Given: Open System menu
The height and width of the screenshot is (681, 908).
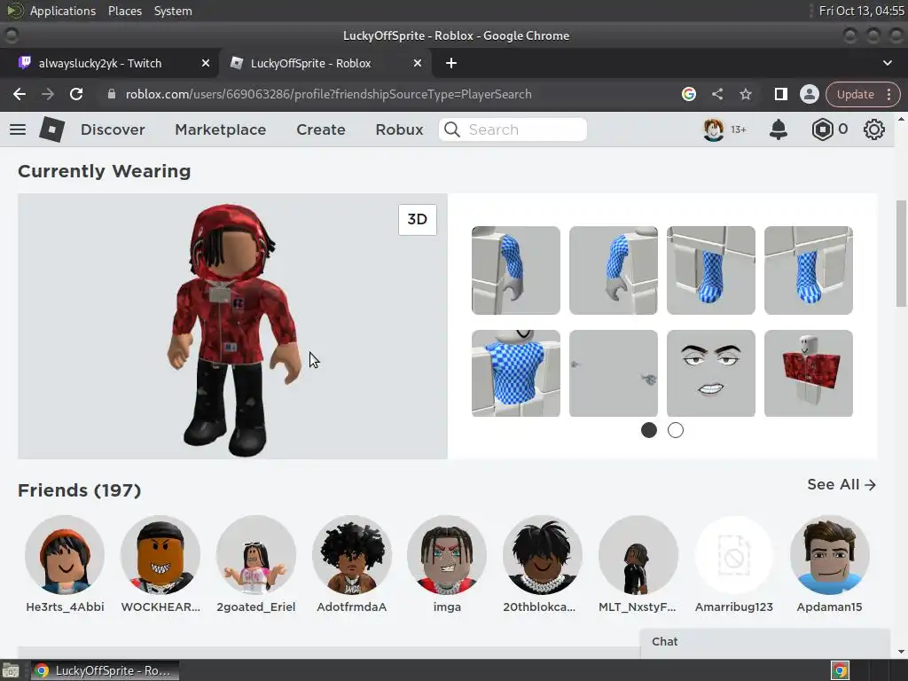Looking at the screenshot, I should pyautogui.click(x=173, y=11).
